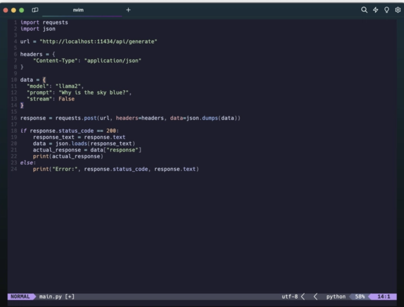Click the 58% scroll position indicator
Image resolution: width=404 pixels, height=307 pixels.
coord(360,297)
